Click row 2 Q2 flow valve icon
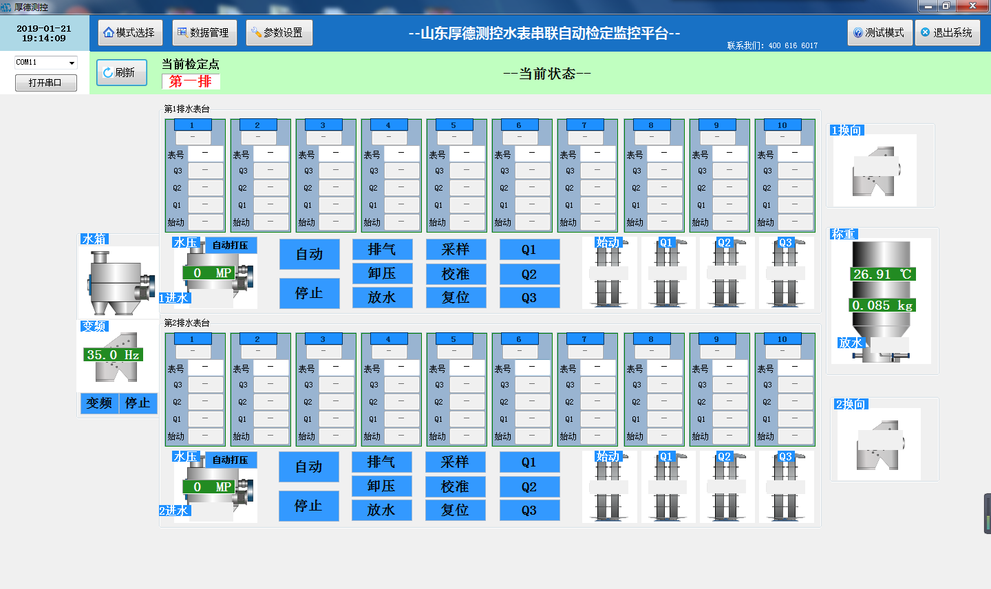The image size is (991, 589). pyautogui.click(x=725, y=489)
